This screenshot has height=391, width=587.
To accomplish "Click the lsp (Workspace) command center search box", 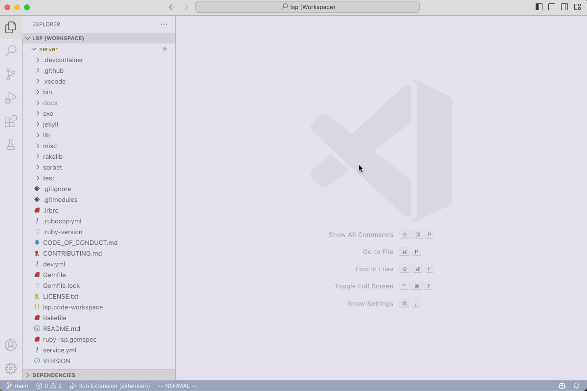I will (307, 7).
